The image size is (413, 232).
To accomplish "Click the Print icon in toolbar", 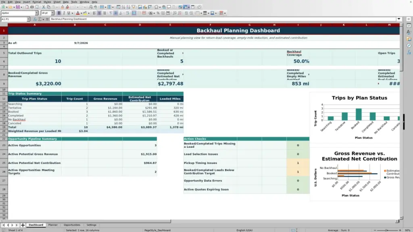I will [32, 7].
